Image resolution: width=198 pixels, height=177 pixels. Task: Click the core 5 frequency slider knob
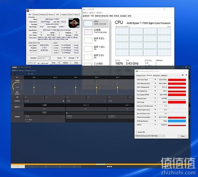pyautogui.click(x=118, y=87)
